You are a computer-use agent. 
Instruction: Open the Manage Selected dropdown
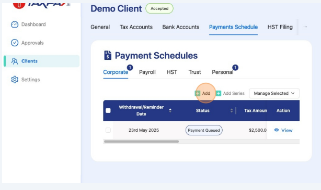(x=274, y=93)
